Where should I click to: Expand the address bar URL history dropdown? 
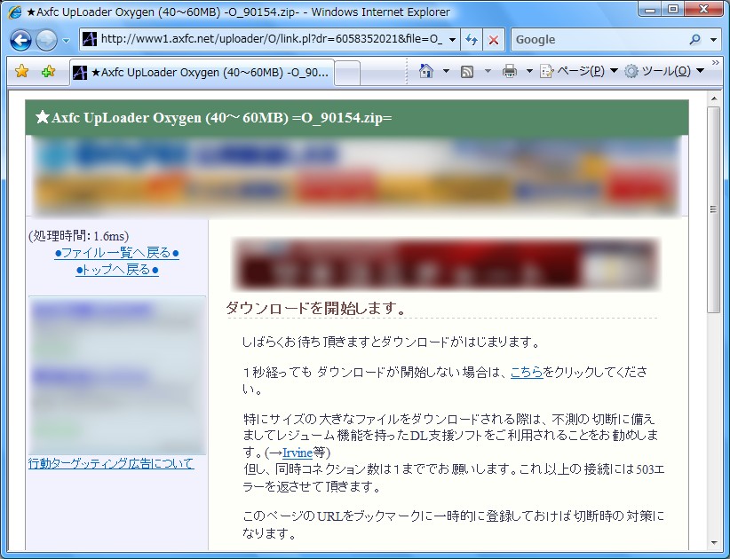pos(452,40)
